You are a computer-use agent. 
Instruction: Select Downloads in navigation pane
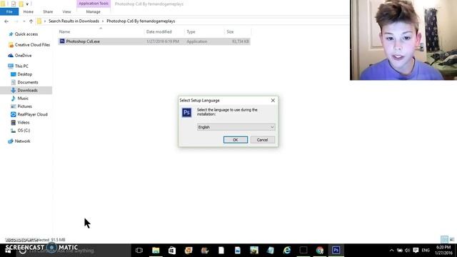point(27,91)
